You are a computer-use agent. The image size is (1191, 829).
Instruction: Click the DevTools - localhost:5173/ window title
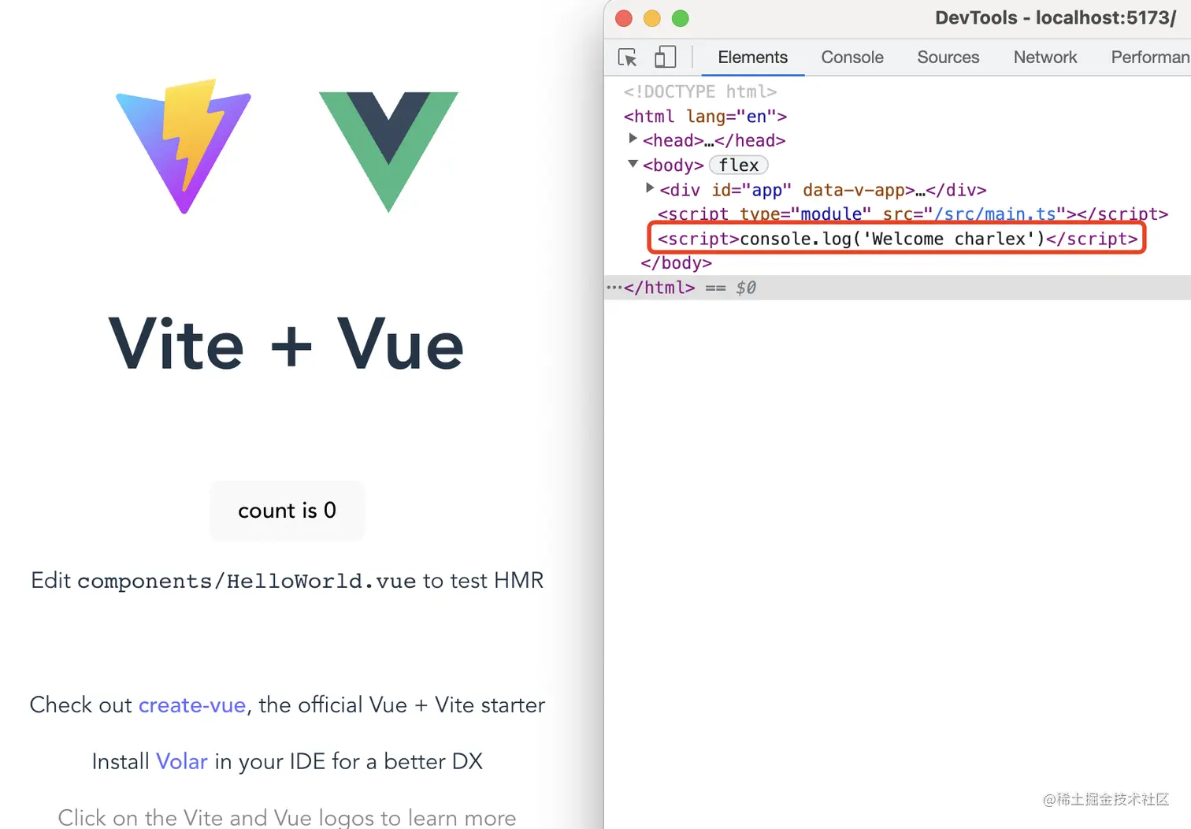1056,17
